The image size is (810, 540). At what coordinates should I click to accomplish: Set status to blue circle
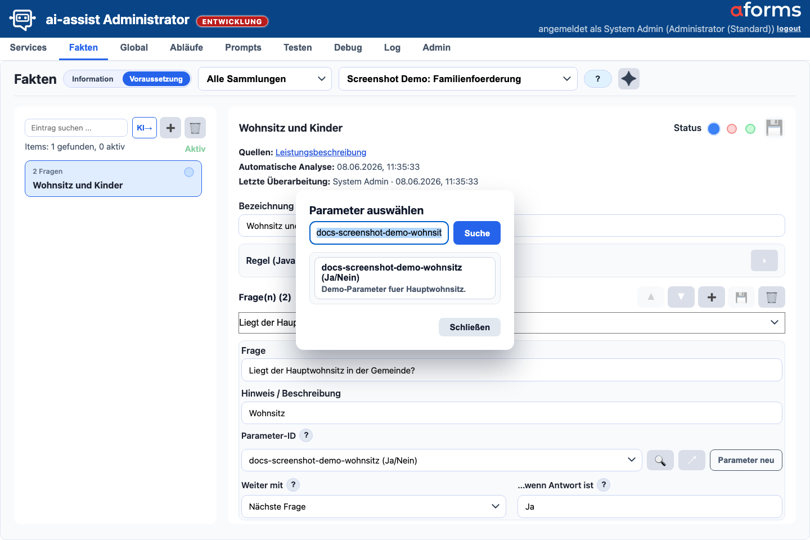coord(714,129)
